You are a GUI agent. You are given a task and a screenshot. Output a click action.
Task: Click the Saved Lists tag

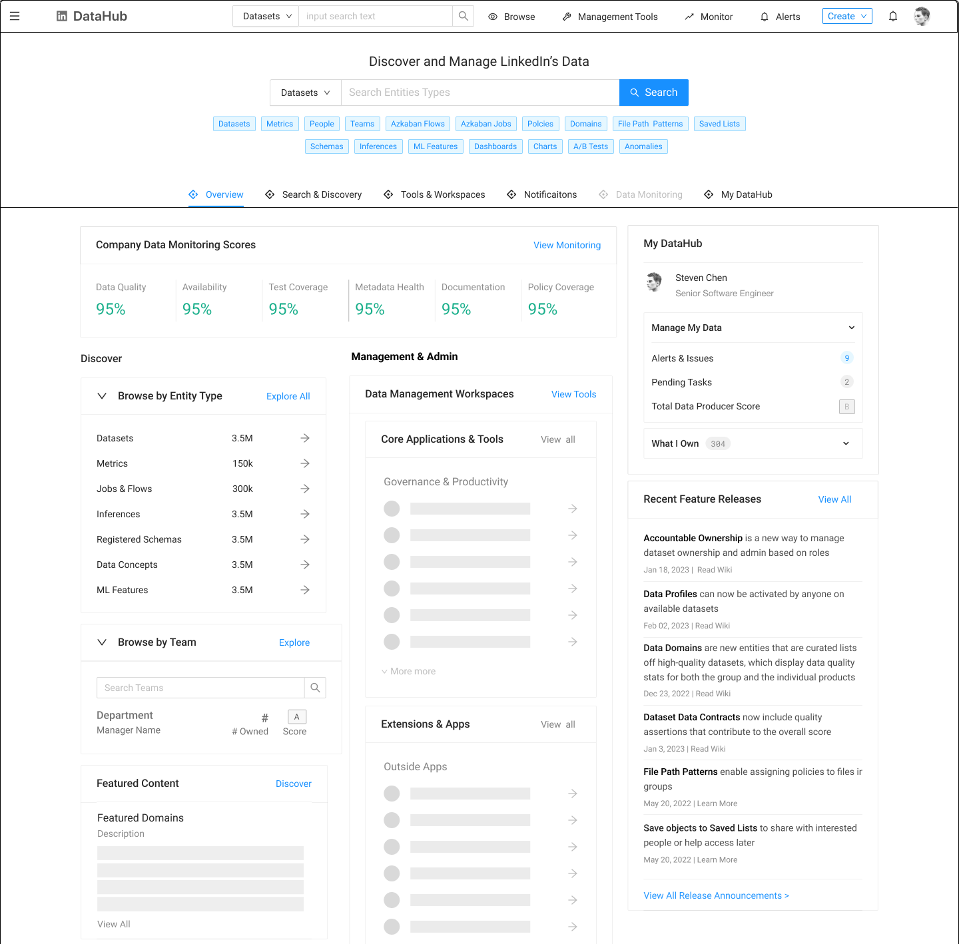[719, 124]
